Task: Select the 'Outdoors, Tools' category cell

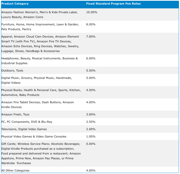Action: [12, 71]
